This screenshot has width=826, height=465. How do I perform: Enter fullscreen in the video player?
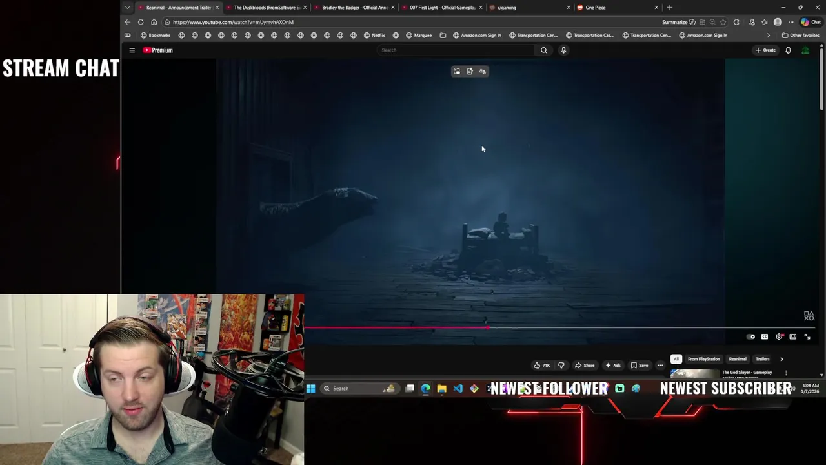[807, 336]
